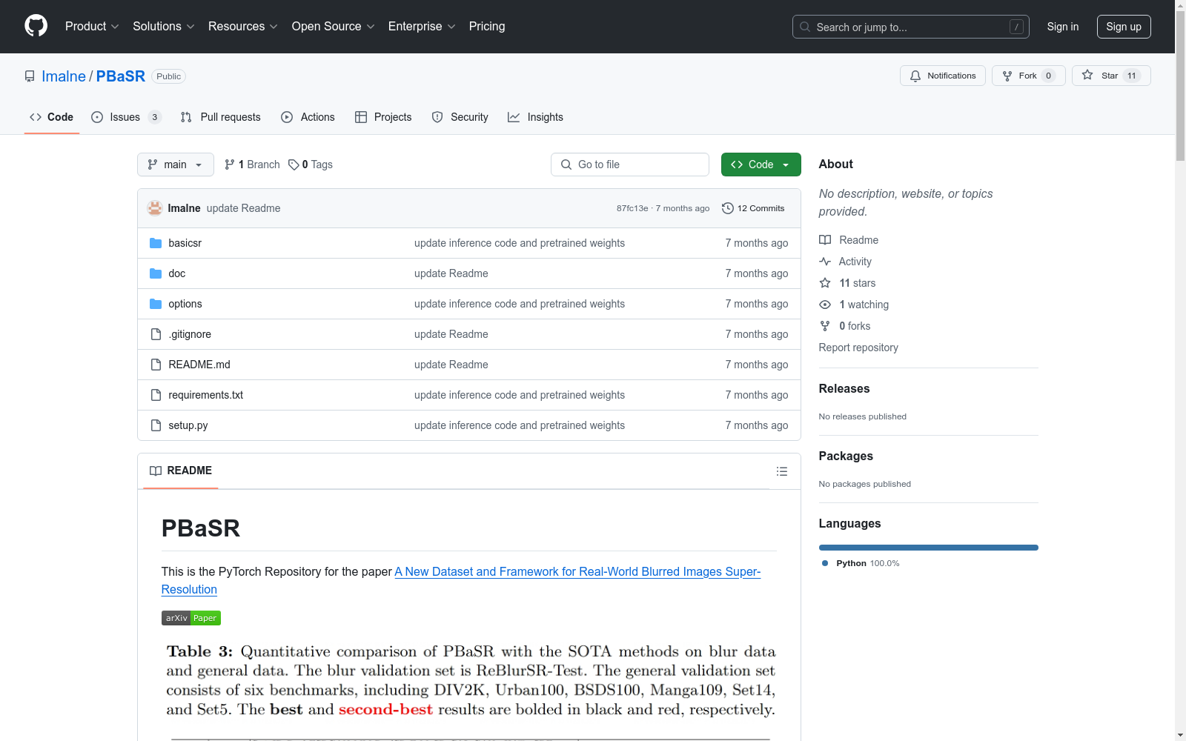Click the branch icon beside 1 Branch
The height and width of the screenshot is (741, 1186).
tap(230, 165)
